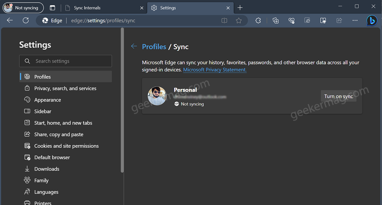Viewport: 382px width, 205px height.
Task: Click the Personal profile avatar
Action: 157,96
